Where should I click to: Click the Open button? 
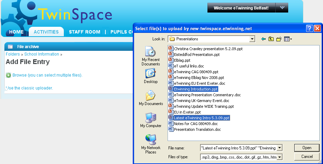pos(307,148)
